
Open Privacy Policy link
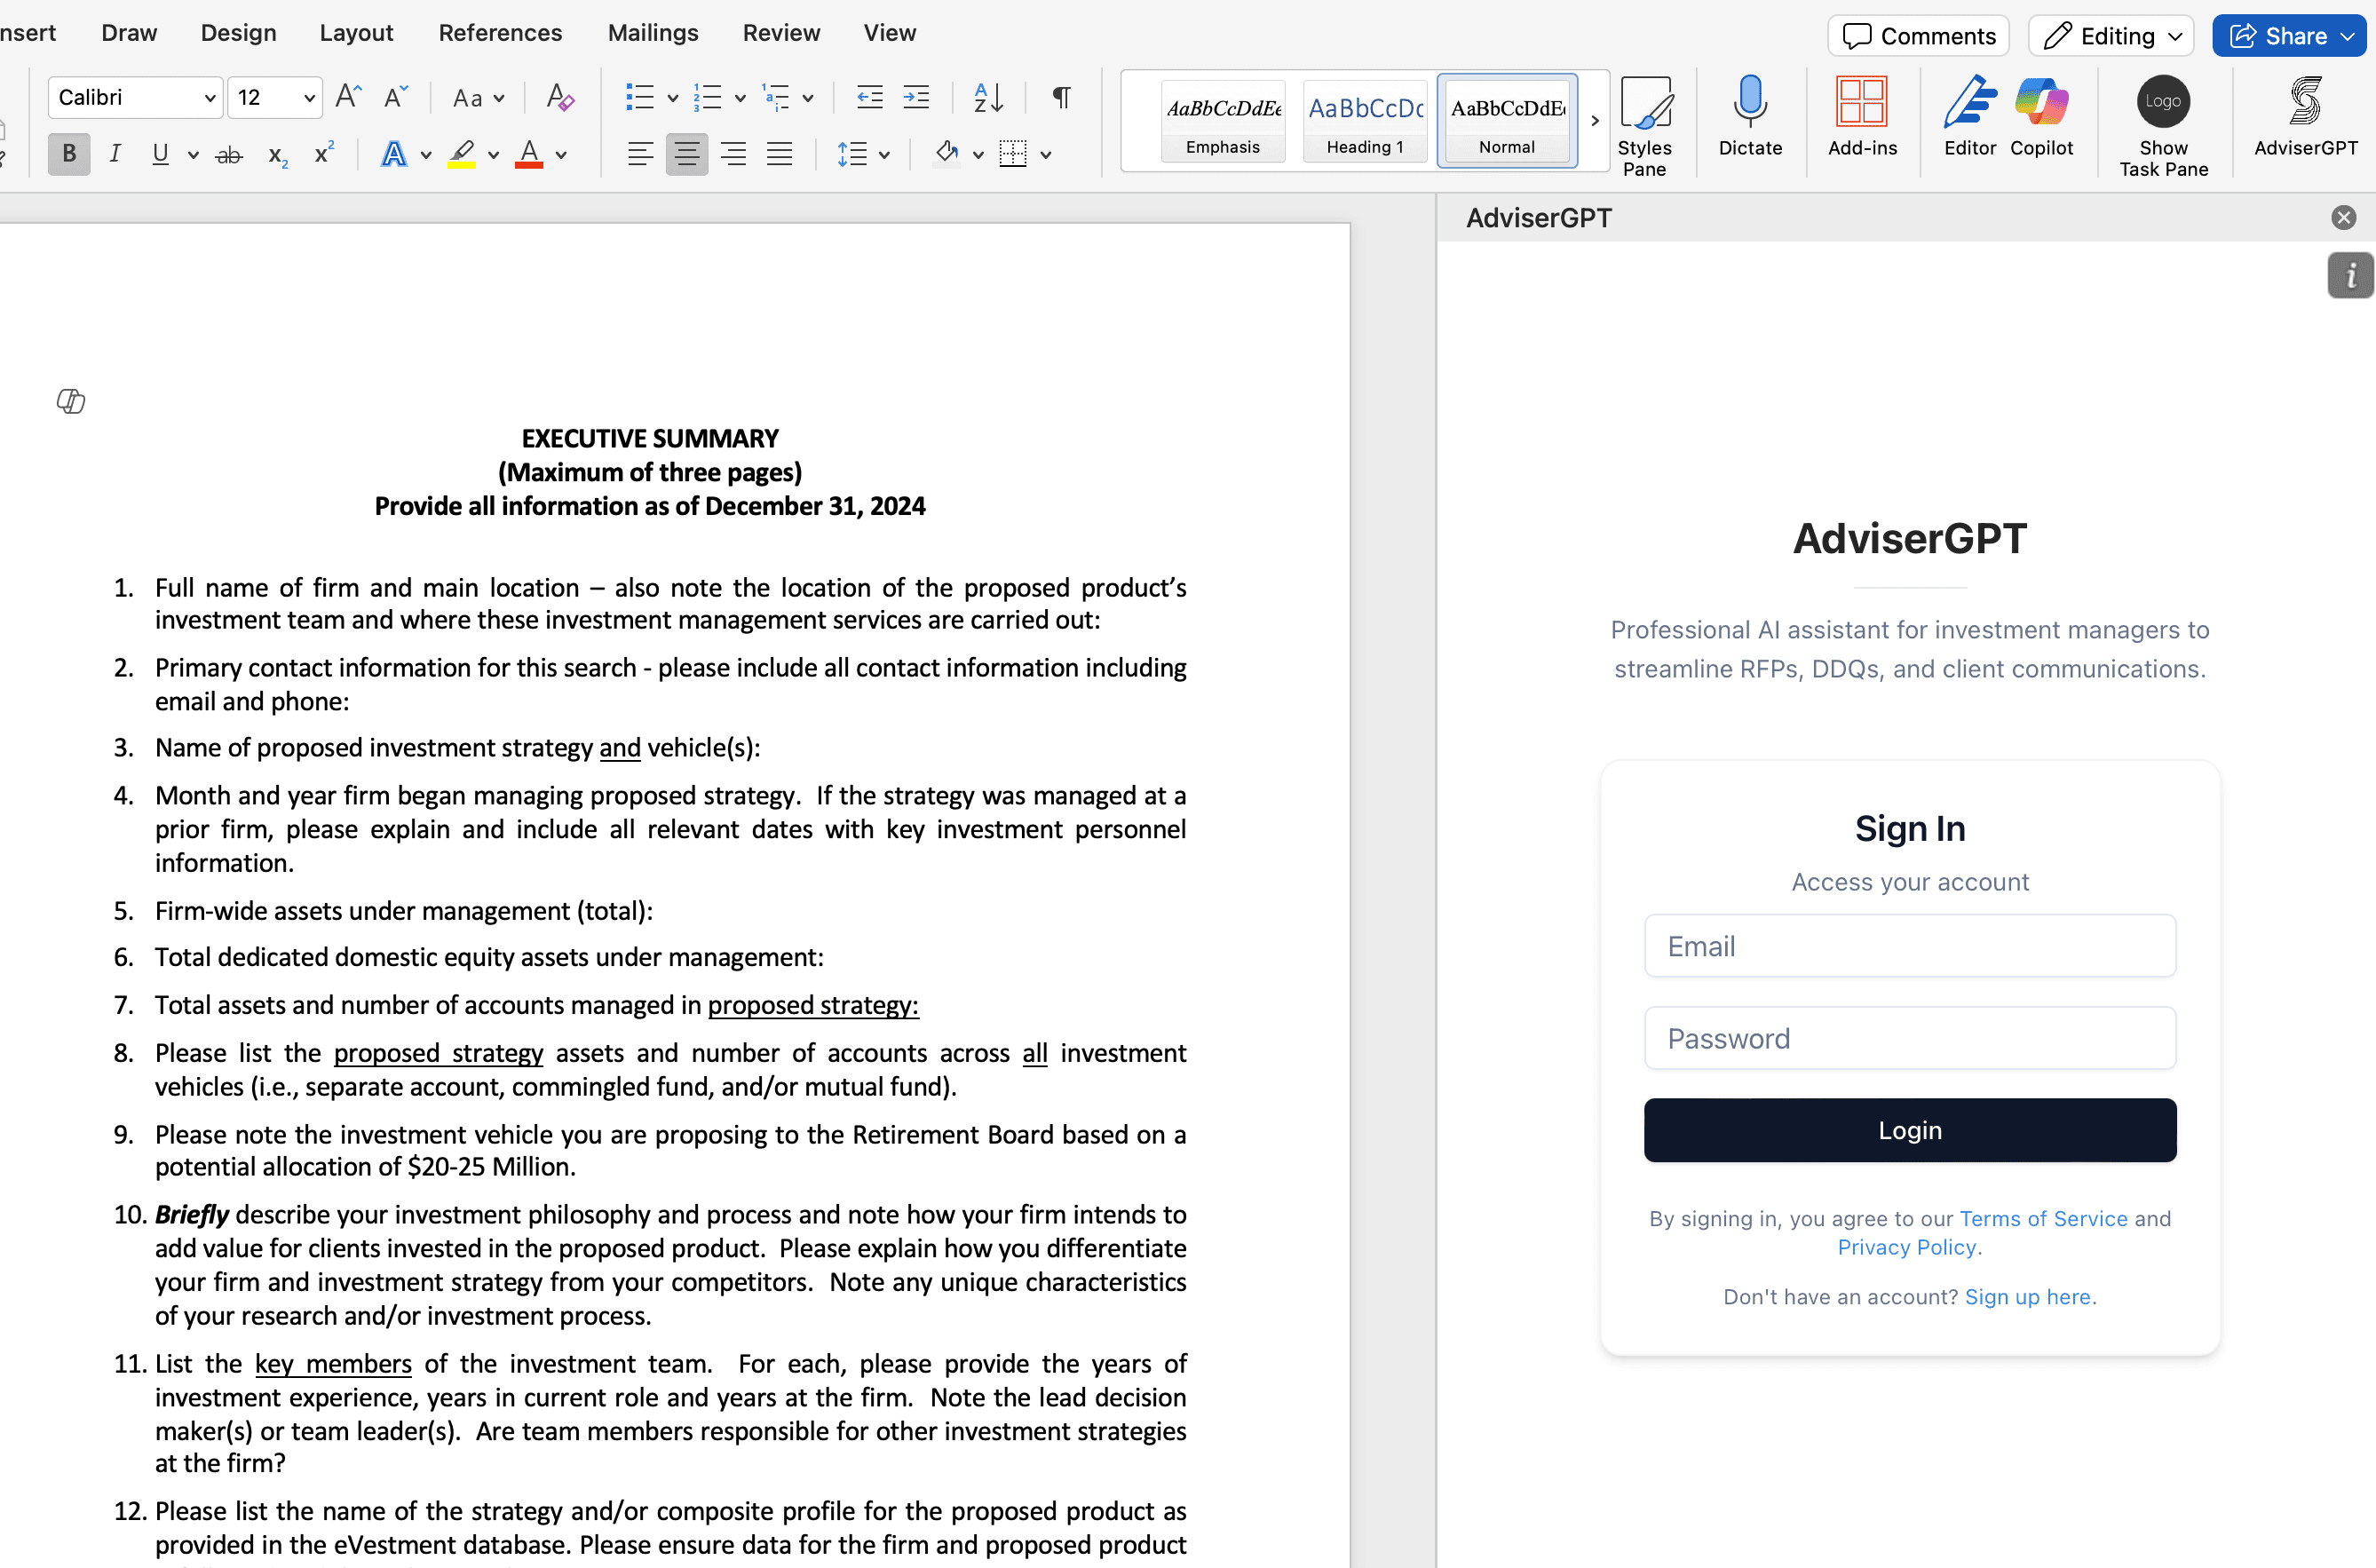pyautogui.click(x=1906, y=1247)
